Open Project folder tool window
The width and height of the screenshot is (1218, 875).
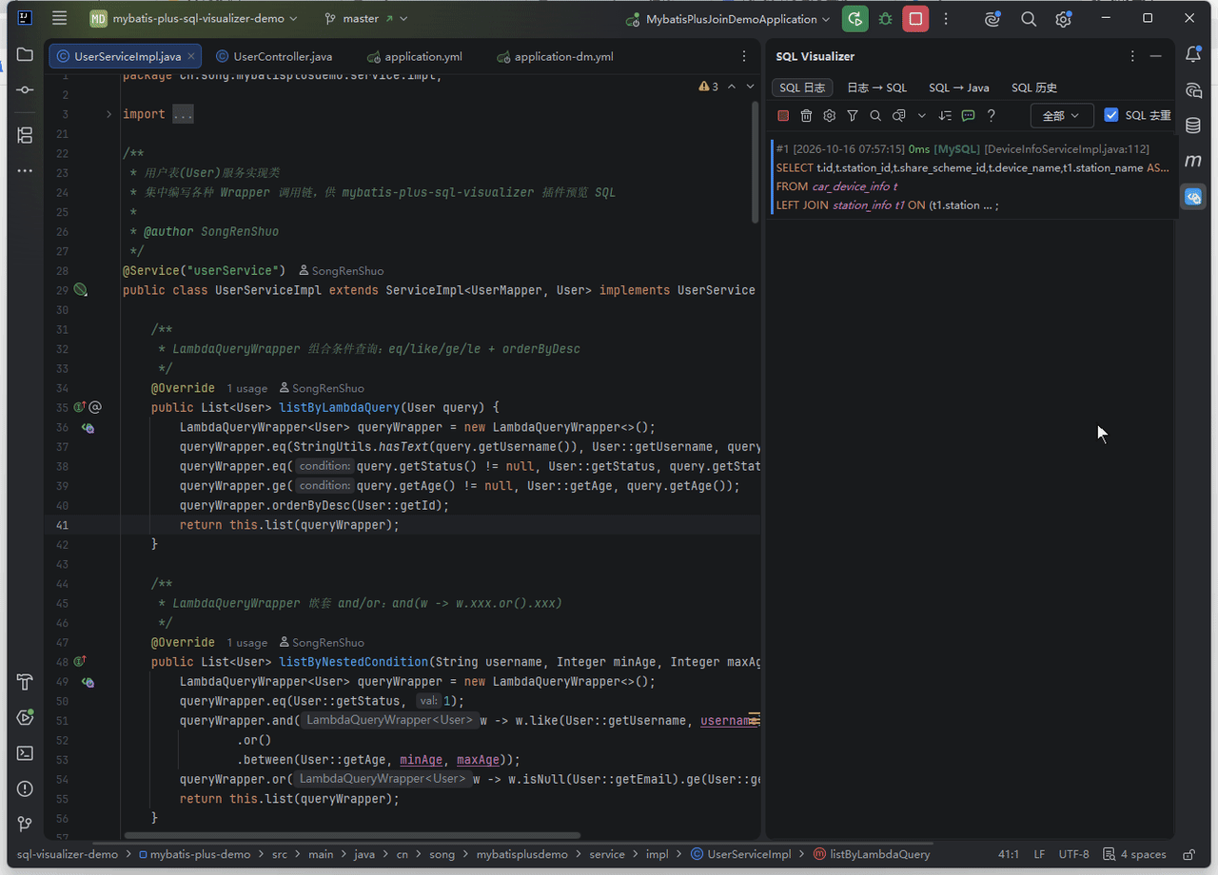25,55
